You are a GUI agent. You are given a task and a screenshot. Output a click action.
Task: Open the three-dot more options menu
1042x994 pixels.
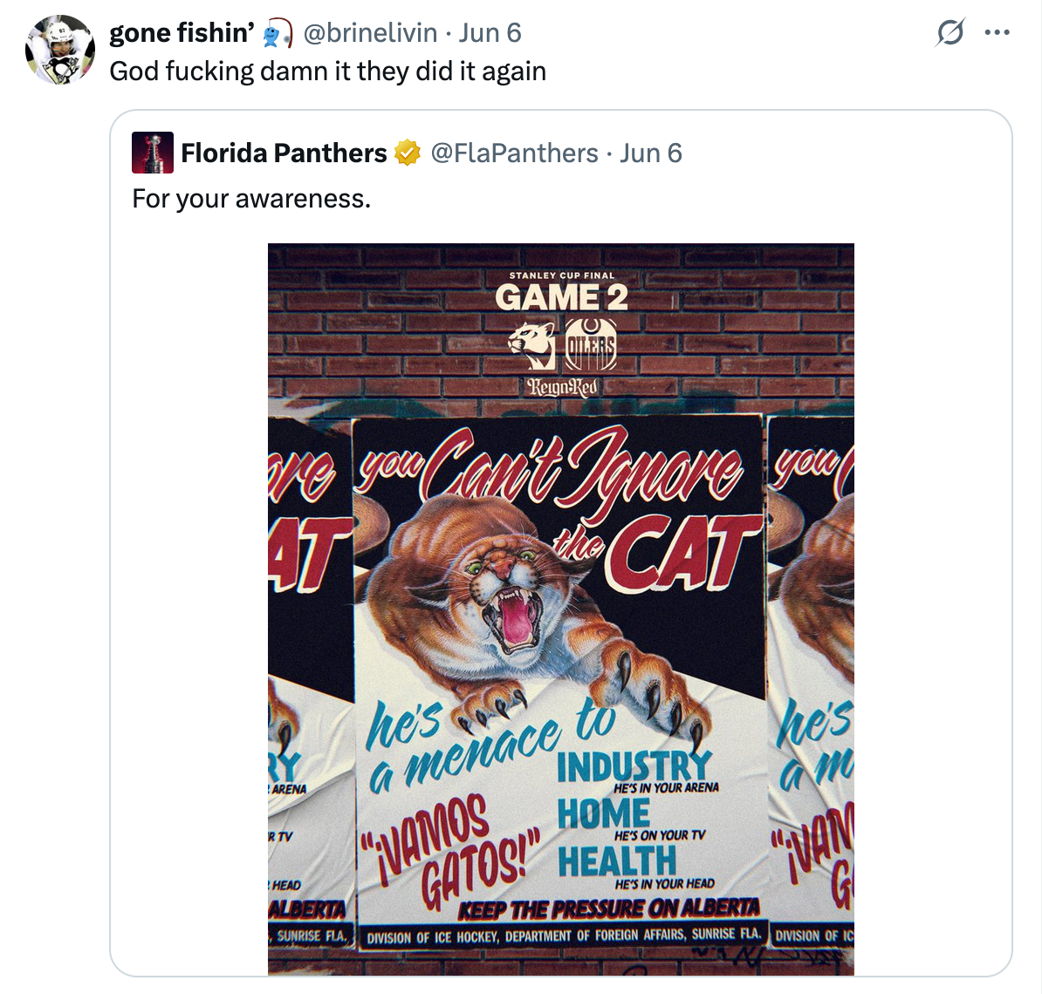click(x=997, y=33)
